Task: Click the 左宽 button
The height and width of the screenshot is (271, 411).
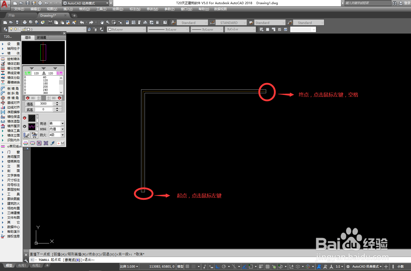Action: point(28,73)
